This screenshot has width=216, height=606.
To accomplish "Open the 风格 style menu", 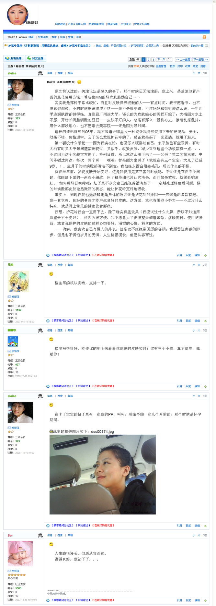I will (62, 37).
